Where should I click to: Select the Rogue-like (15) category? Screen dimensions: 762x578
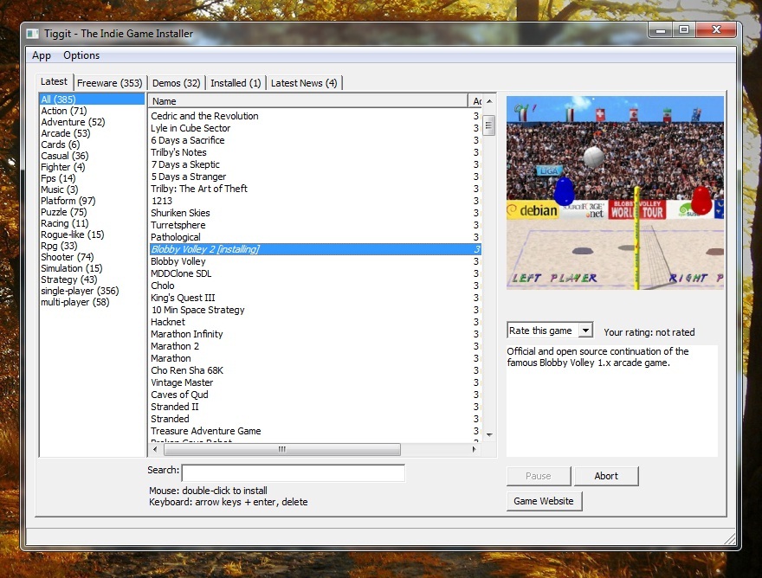(92, 234)
